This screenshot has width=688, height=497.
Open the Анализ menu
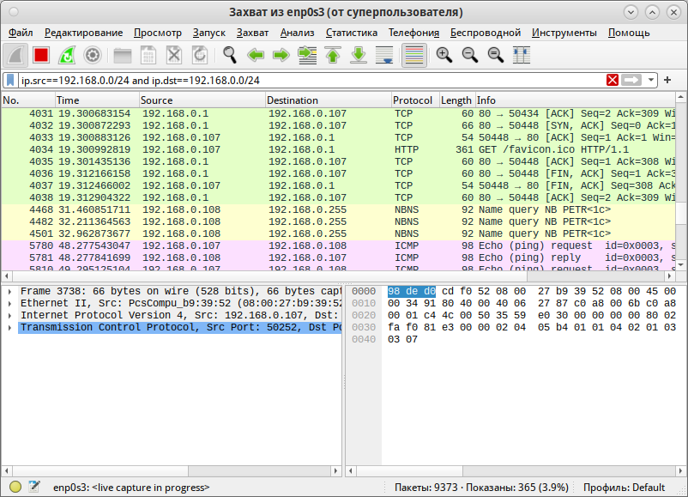pyautogui.click(x=297, y=33)
